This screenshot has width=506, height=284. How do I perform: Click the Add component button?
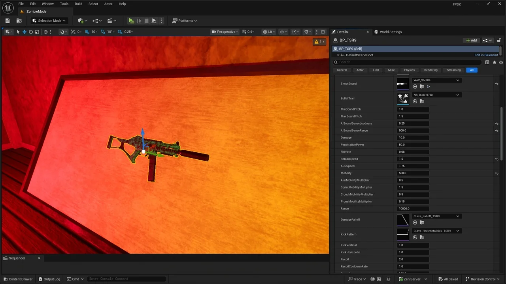[x=471, y=40]
